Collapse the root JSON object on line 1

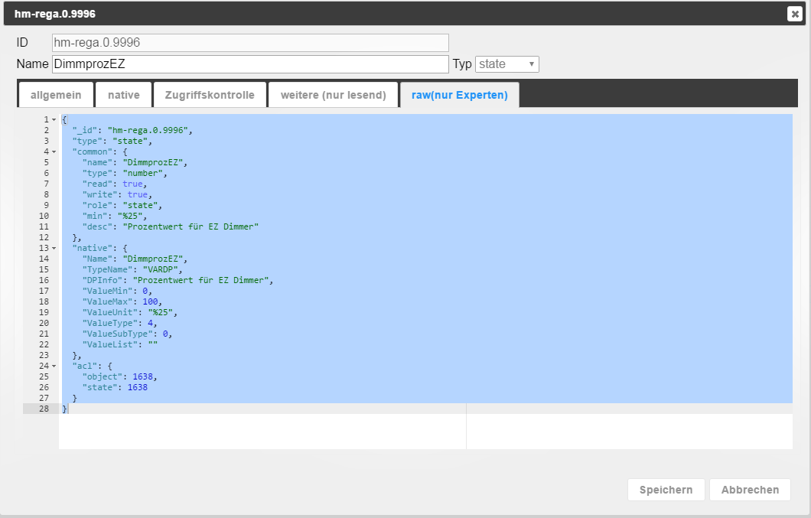click(54, 120)
